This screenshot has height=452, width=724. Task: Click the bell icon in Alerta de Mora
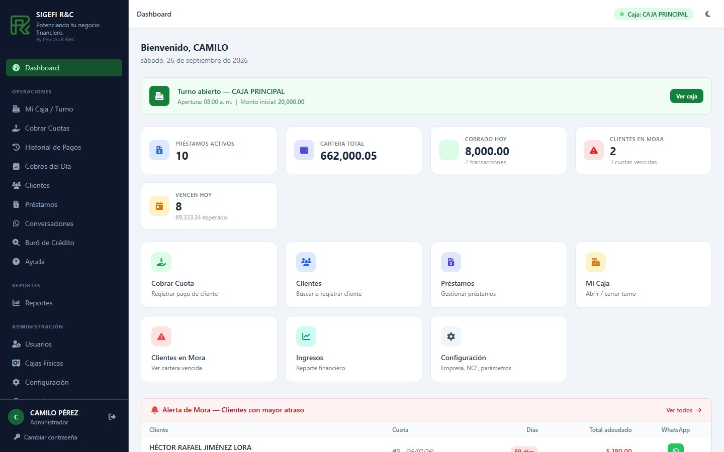click(155, 410)
